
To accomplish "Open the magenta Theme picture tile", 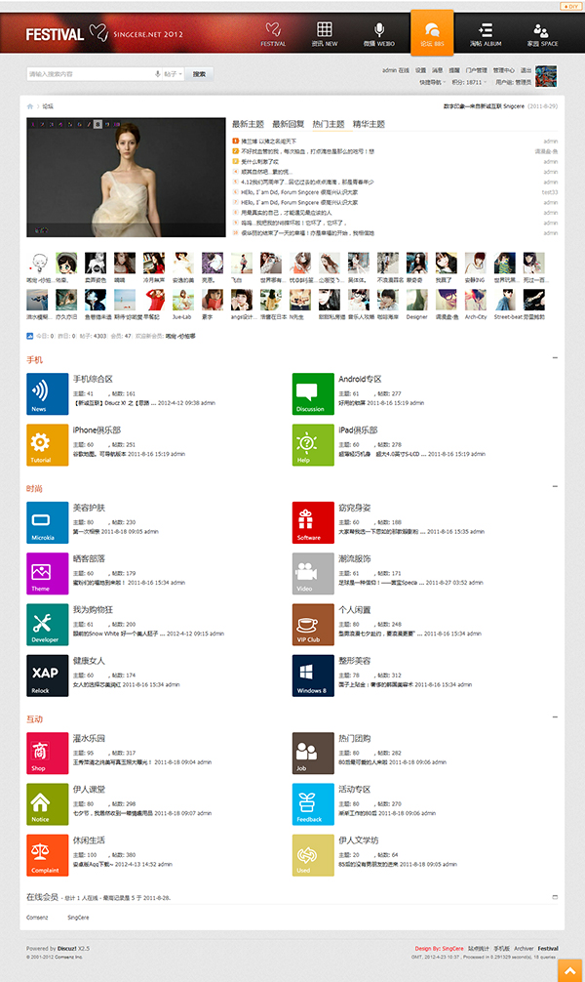I will [x=48, y=573].
